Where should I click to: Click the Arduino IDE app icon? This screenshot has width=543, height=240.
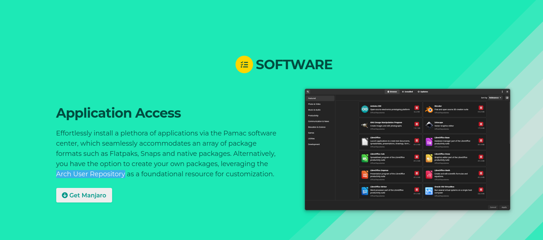365,109
